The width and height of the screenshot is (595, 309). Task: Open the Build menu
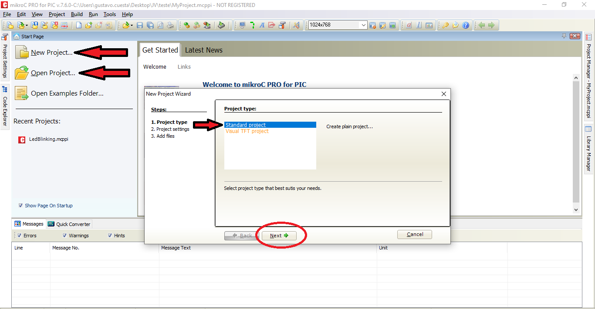pos(77,14)
